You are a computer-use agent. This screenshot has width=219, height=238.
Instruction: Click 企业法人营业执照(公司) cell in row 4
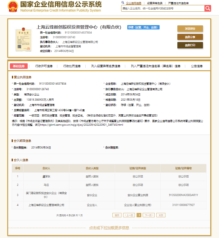tap(138, 205)
